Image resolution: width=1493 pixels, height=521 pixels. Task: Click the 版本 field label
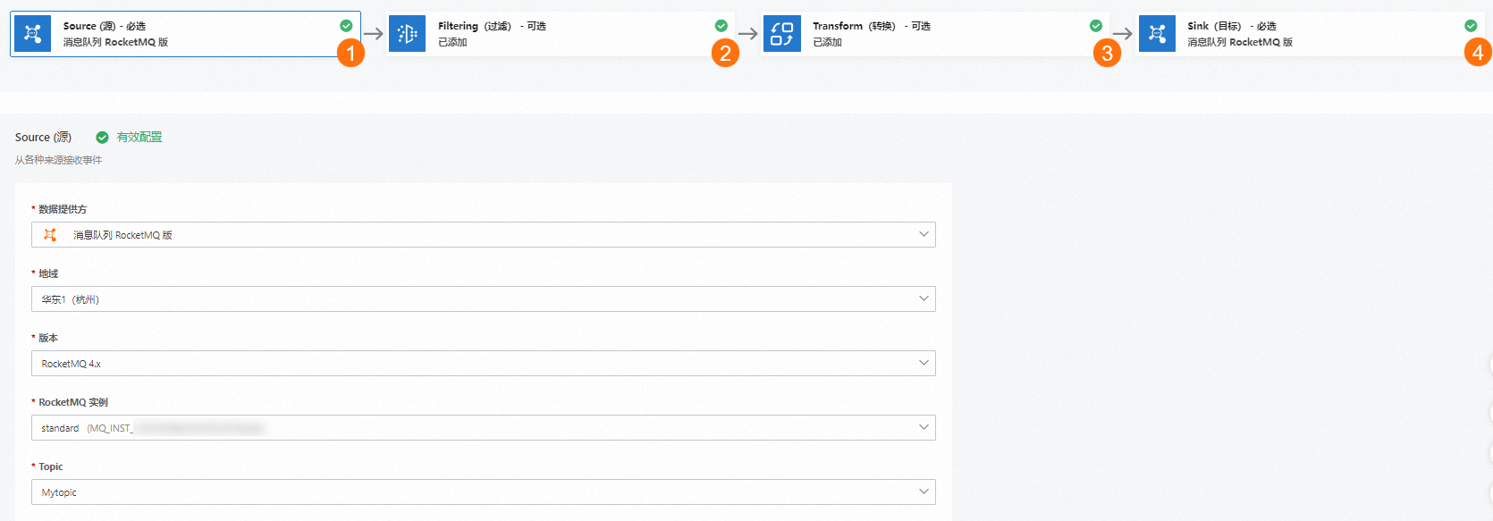[x=48, y=338]
